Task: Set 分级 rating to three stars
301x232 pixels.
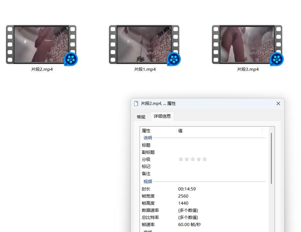Action: (192, 159)
